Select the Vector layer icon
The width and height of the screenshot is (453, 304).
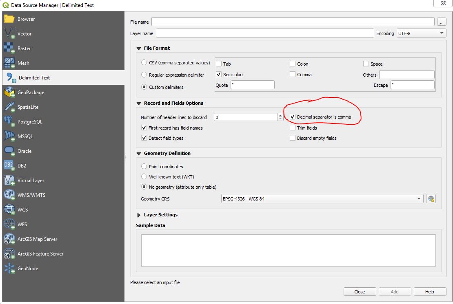[x=9, y=34]
